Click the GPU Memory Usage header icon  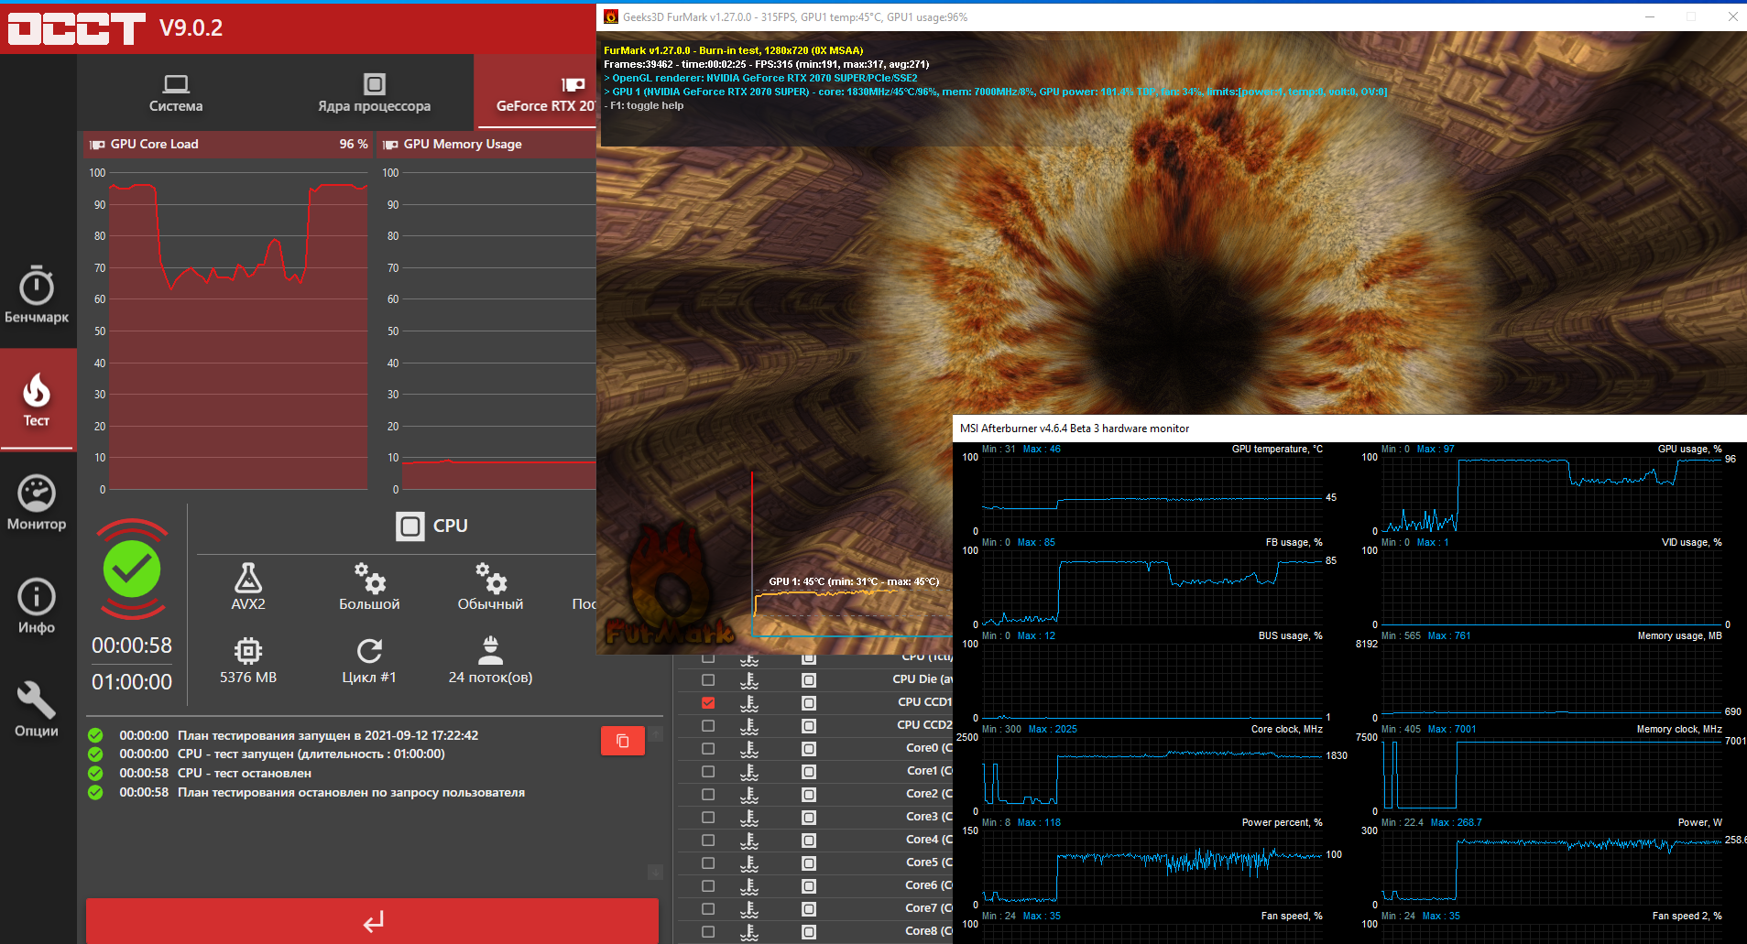[x=390, y=145]
